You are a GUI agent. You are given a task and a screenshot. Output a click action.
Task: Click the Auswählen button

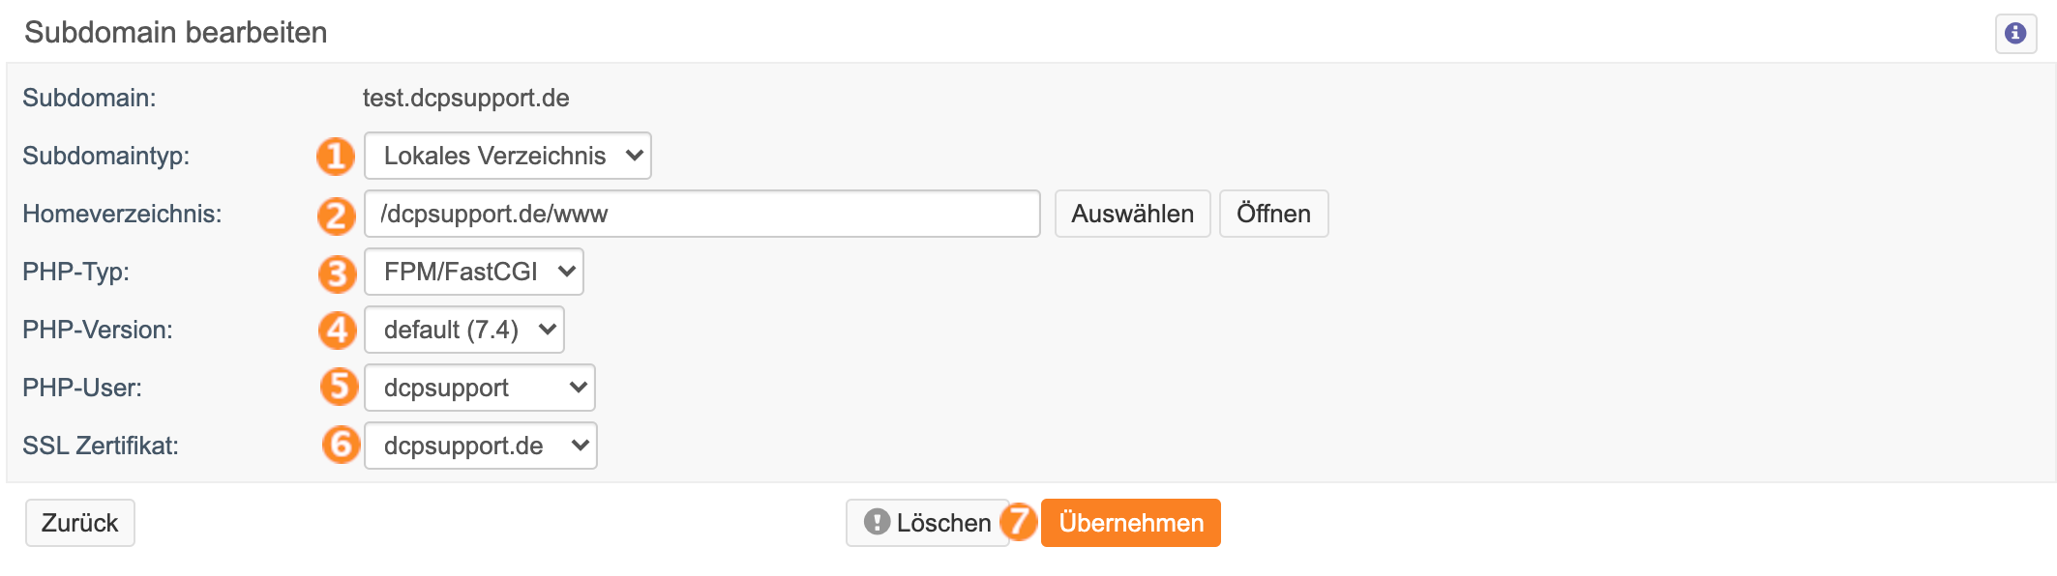coord(1132,214)
